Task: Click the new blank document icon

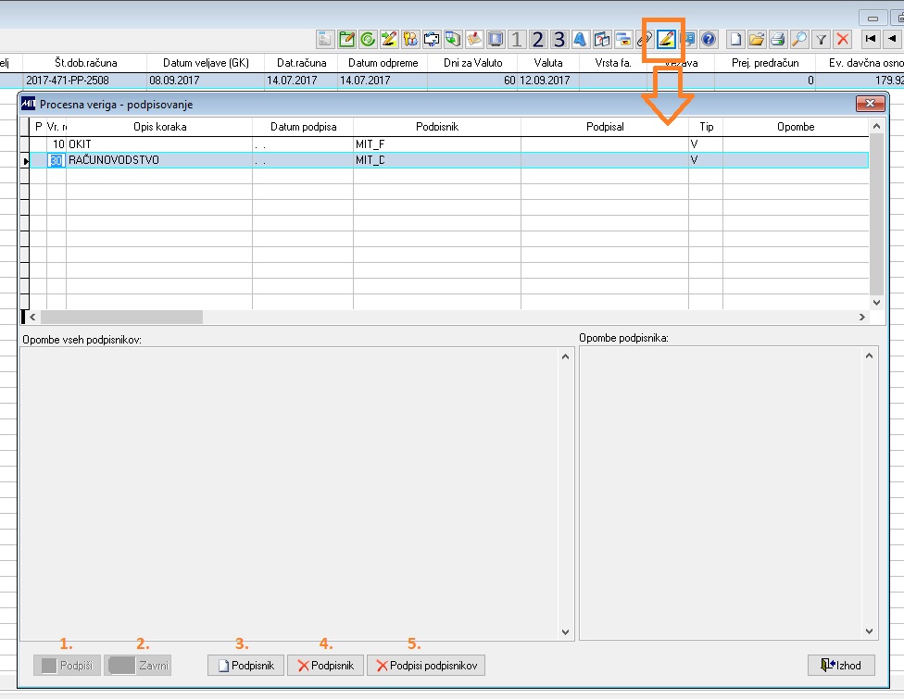Action: click(x=735, y=39)
